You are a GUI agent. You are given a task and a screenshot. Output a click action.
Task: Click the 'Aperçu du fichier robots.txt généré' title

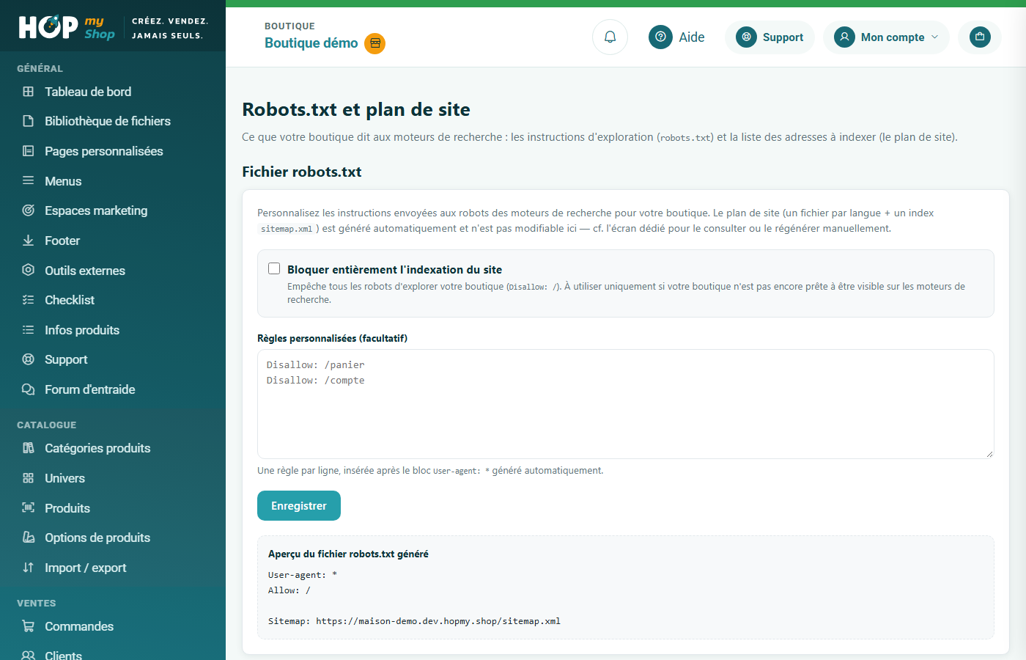(348, 554)
